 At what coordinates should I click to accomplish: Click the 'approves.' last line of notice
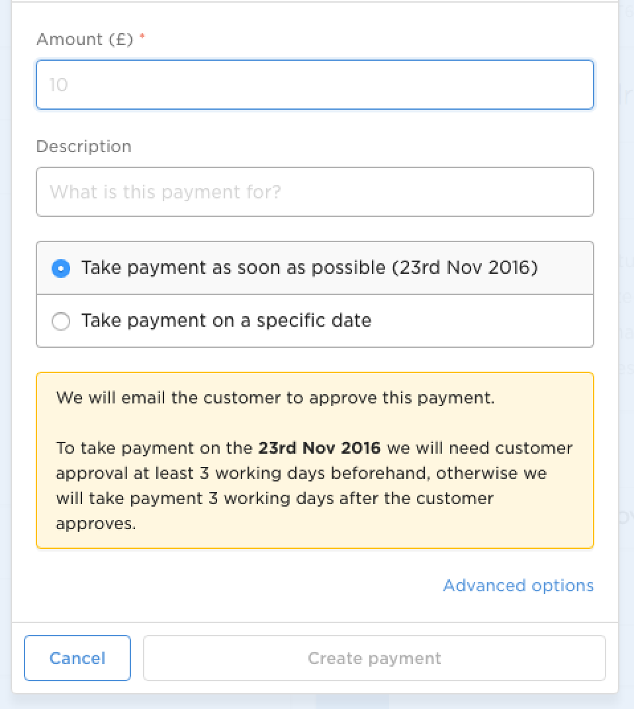click(96, 524)
